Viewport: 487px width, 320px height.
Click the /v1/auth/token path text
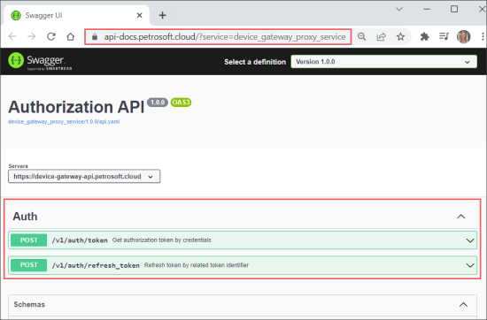pyautogui.click(x=80, y=240)
